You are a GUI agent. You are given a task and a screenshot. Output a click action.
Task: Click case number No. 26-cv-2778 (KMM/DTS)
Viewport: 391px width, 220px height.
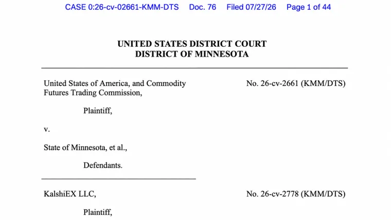(296, 194)
